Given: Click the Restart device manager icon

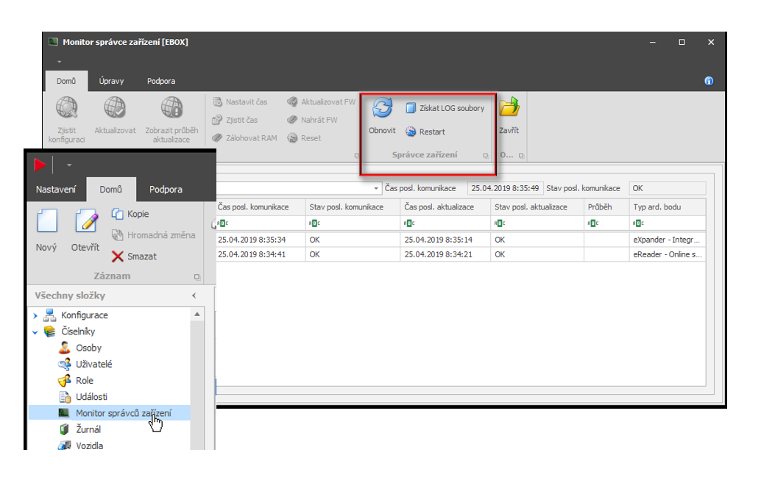Looking at the screenshot, I should coord(411,132).
